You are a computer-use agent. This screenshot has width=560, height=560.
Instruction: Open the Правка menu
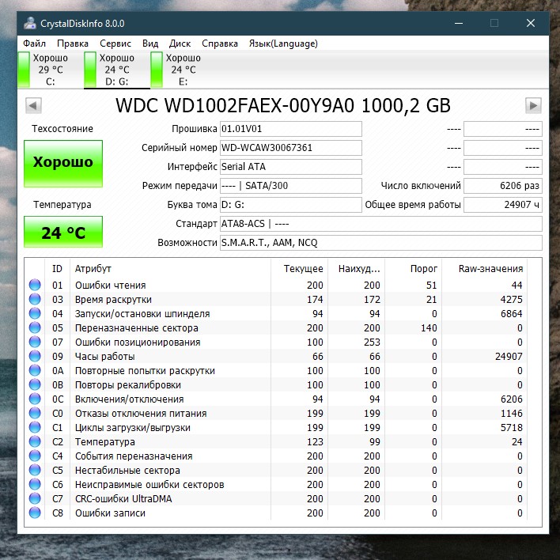click(73, 44)
